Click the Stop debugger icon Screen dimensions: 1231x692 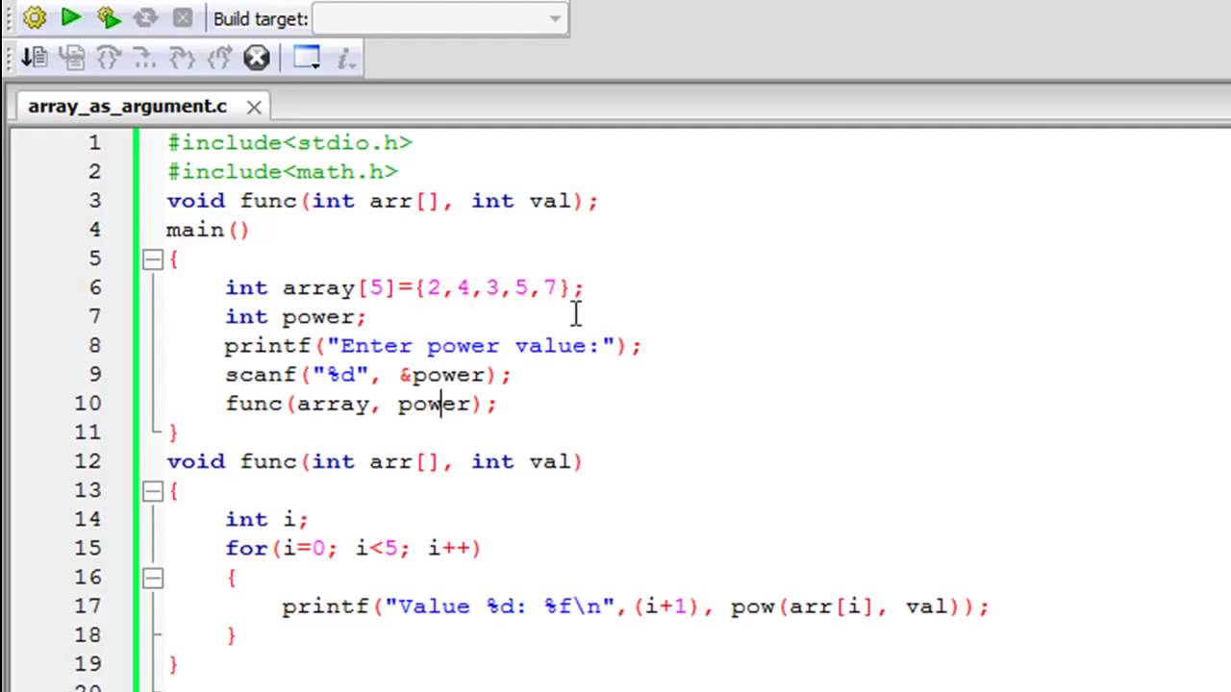[257, 58]
